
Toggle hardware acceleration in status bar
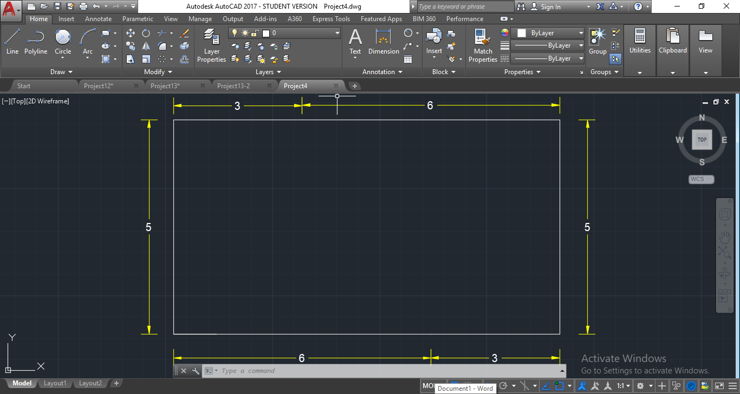coord(691,386)
